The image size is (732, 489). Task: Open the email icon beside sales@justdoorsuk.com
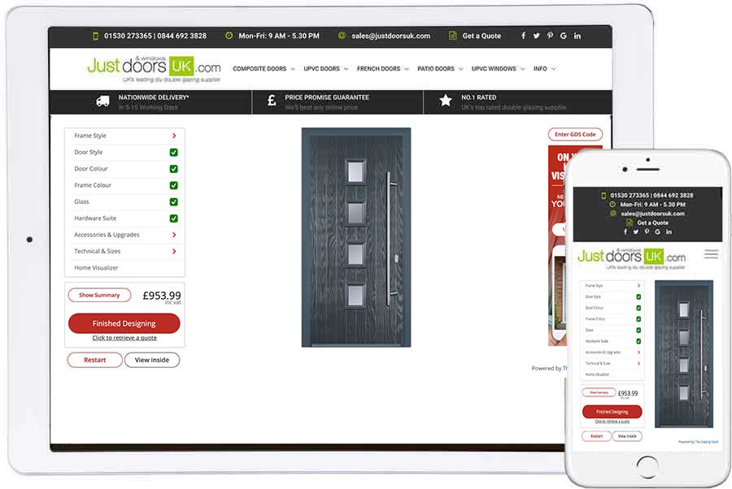tap(342, 36)
